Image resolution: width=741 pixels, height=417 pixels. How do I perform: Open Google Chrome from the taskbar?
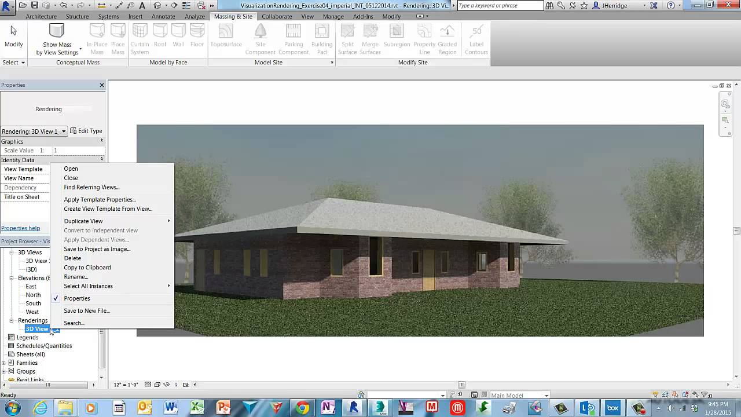click(x=302, y=408)
